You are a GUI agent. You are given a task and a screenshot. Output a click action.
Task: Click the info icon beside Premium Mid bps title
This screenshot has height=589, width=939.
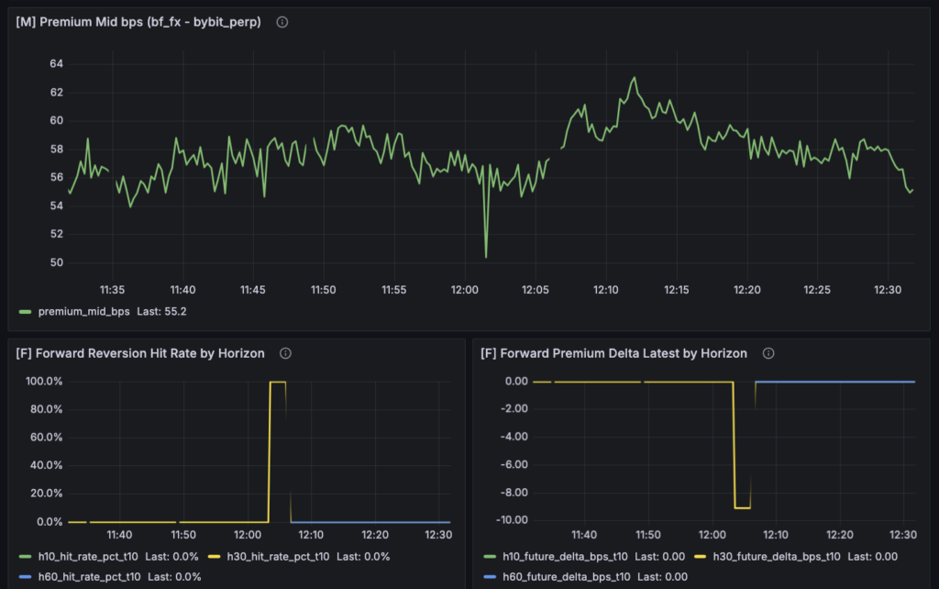click(x=282, y=22)
